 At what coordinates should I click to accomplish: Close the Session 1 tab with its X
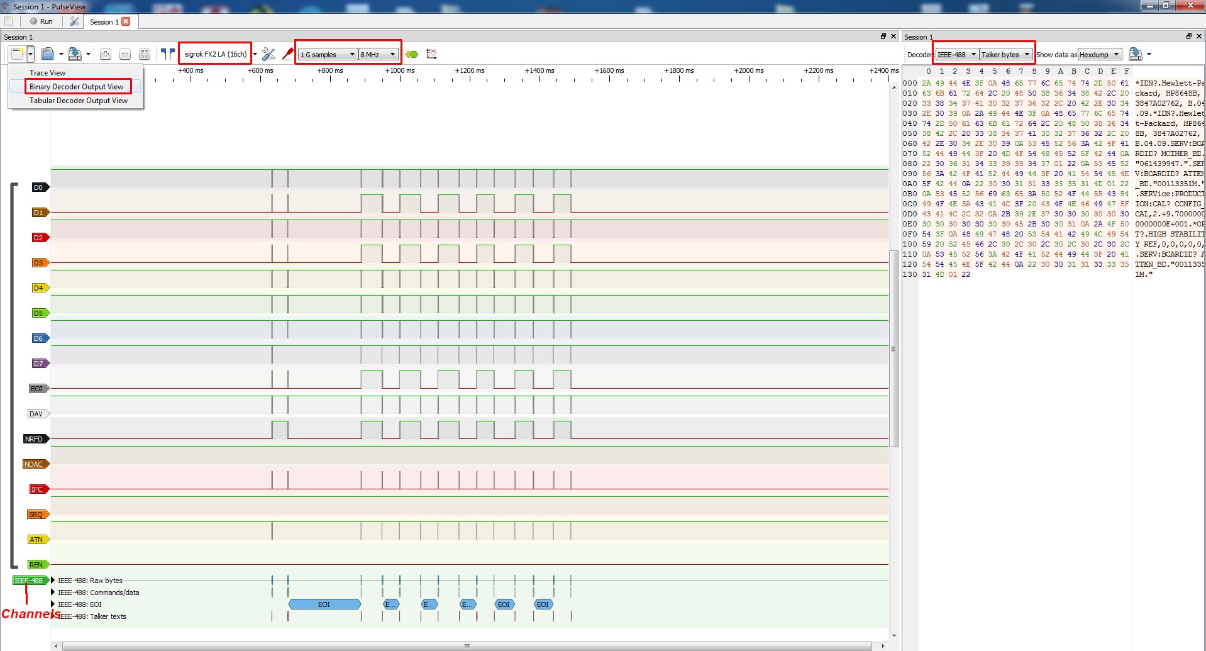point(126,21)
